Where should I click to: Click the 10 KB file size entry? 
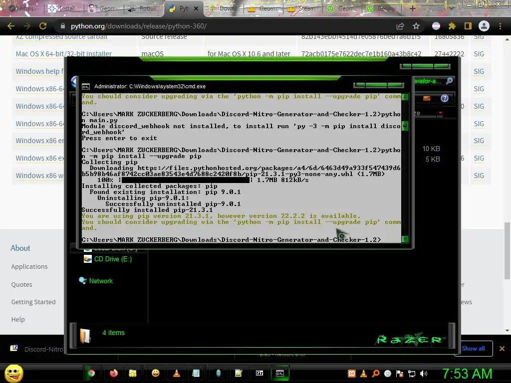click(x=431, y=149)
